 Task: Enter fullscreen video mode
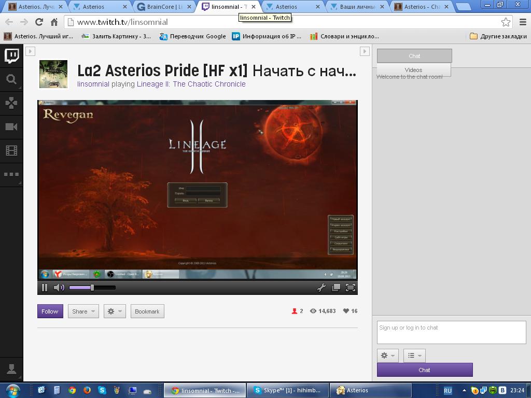[x=351, y=288]
